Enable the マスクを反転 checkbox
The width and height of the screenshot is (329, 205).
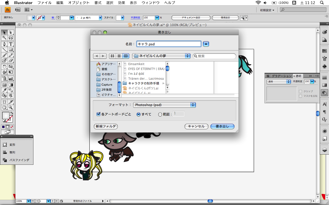pos(300,96)
